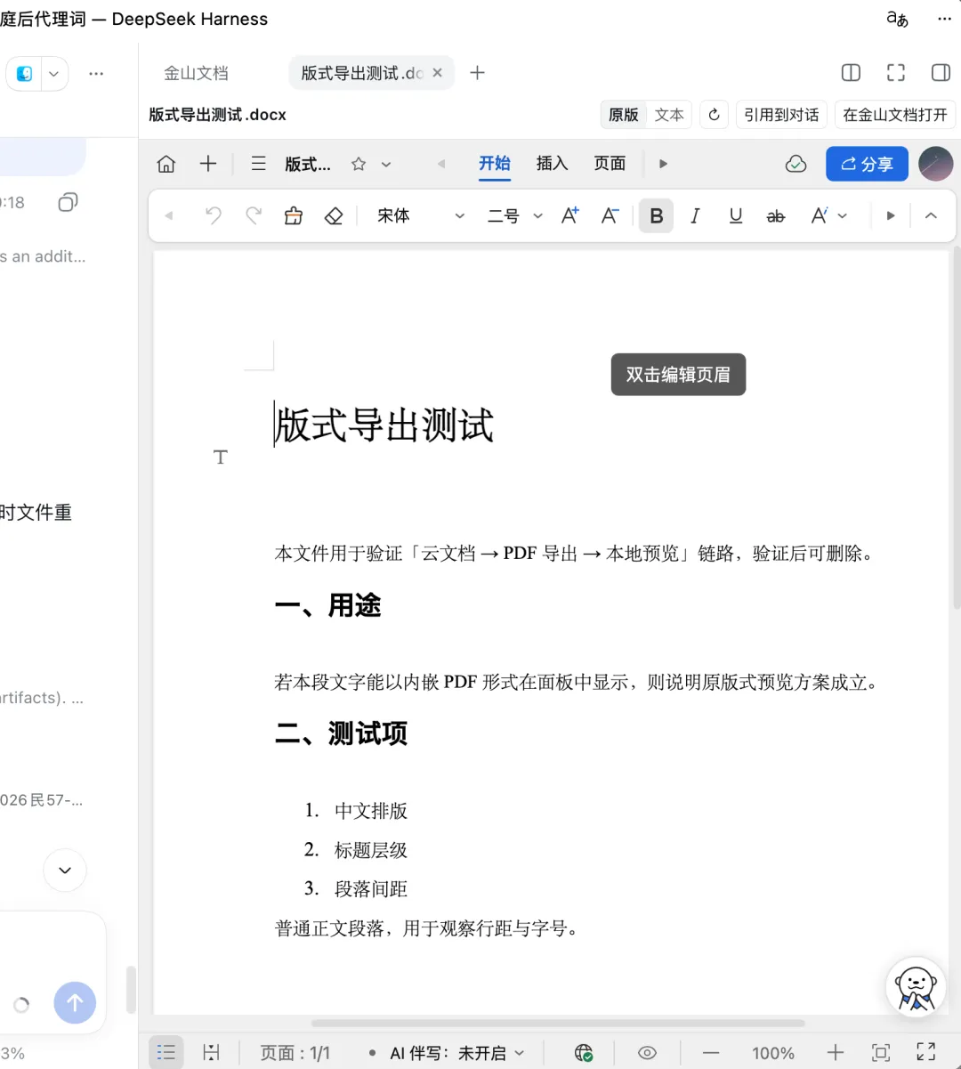Click 在金山文档打开 button
The width and height of the screenshot is (961, 1069).
pyautogui.click(x=895, y=115)
